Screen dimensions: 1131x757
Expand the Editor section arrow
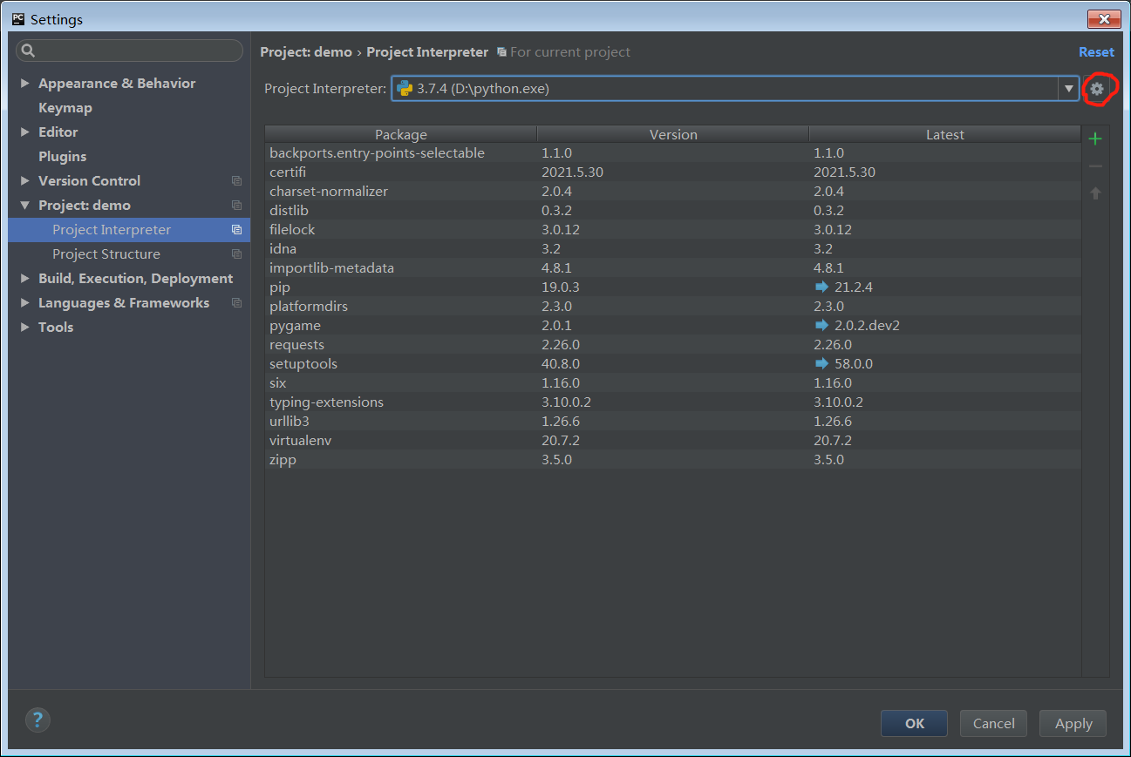[25, 132]
